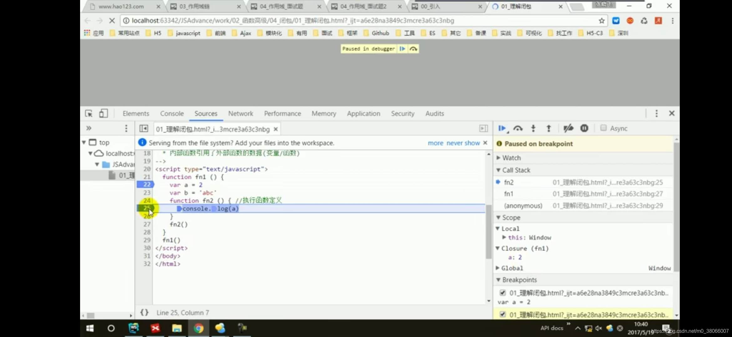Switch to the Console tab
Screen dimensions: 732x337
172,114
